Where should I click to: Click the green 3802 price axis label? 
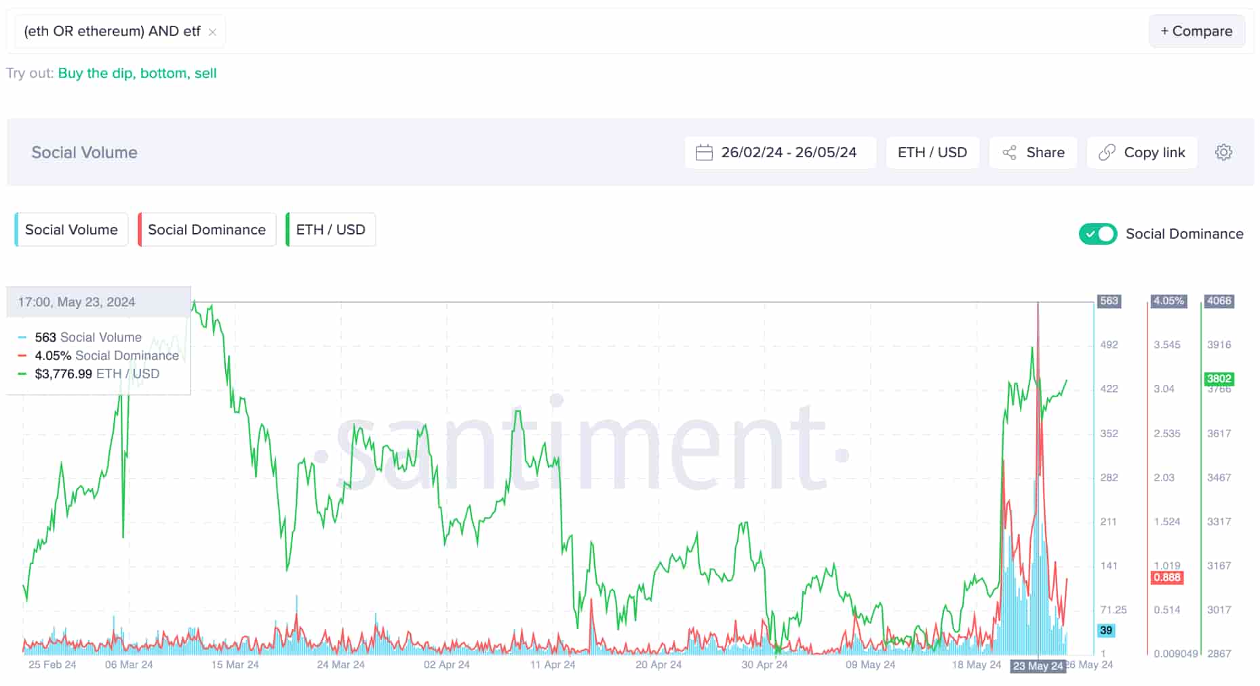tap(1219, 379)
